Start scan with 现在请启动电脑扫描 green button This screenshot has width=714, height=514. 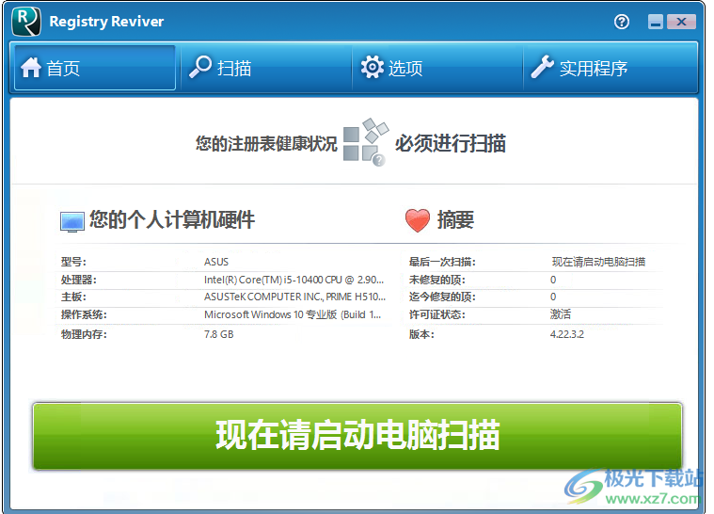coord(357,436)
